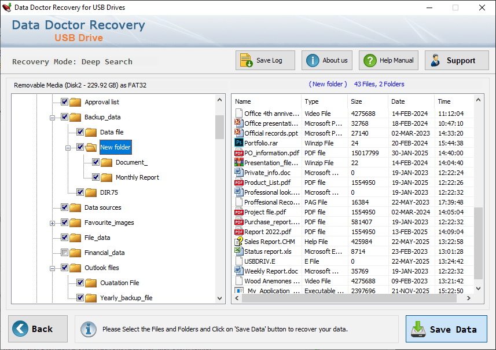
Task: Click the Save Data button
Action: [x=446, y=329]
